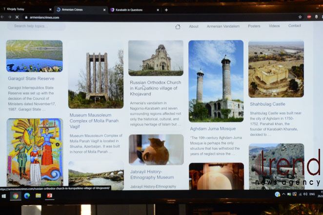This screenshot has width=323, height=215.
Task: Bookmark this page with the star icon
Action: tap(300, 17)
